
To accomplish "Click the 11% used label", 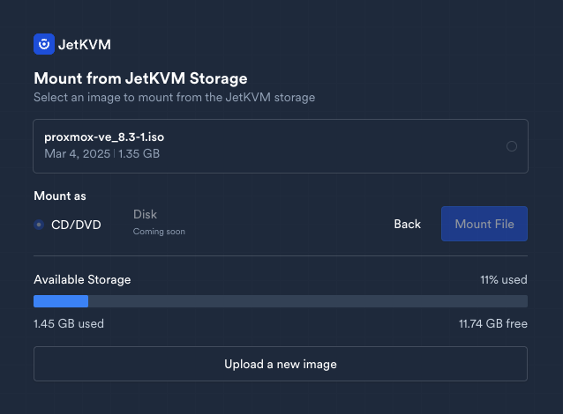I will (x=503, y=280).
